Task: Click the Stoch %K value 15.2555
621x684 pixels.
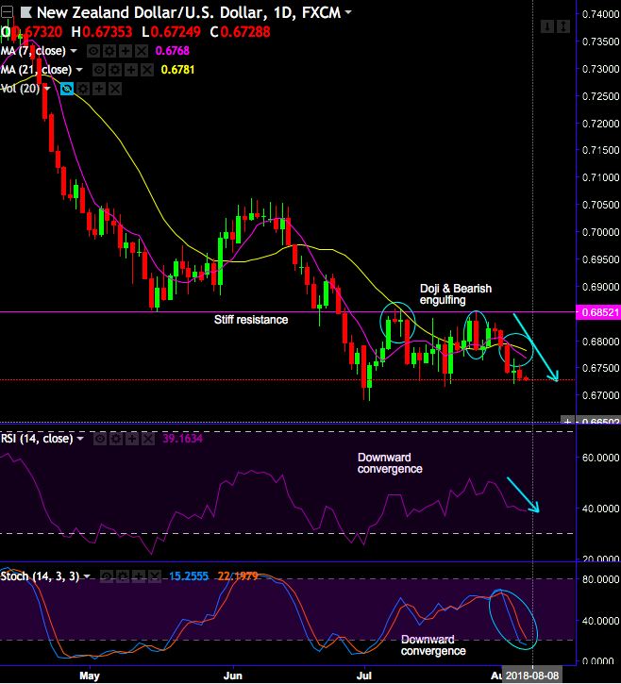Action: click(189, 576)
